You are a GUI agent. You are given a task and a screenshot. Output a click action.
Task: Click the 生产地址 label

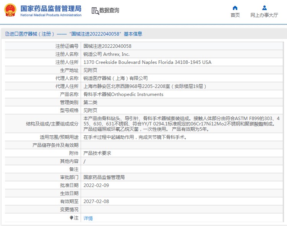[69, 70]
